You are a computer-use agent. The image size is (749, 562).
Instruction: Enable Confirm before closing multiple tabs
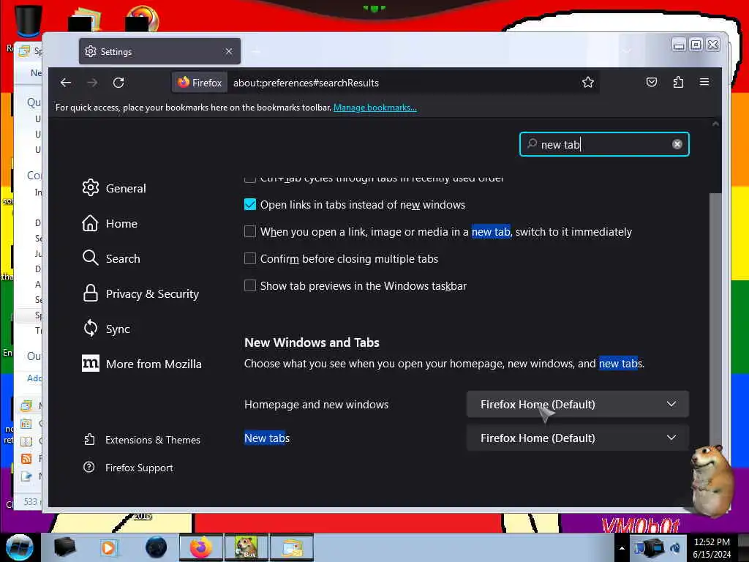(x=250, y=258)
